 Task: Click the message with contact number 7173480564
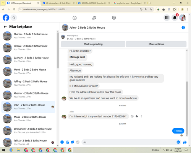(98, 116)
